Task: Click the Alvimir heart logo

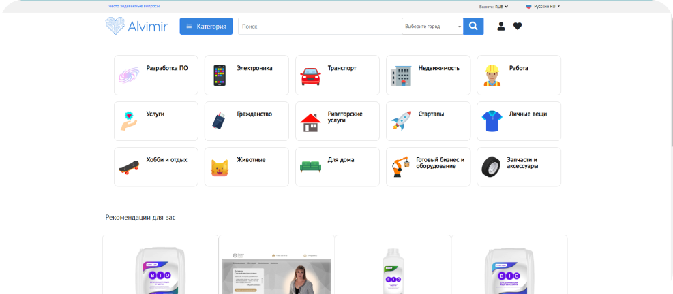Action: (116, 26)
